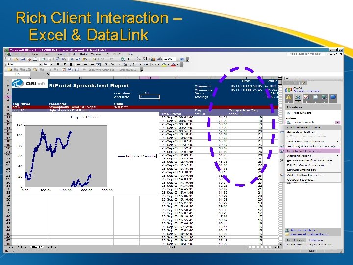Click the Merge and Center icon
The height and width of the screenshot is (265, 353).
pos(98,64)
